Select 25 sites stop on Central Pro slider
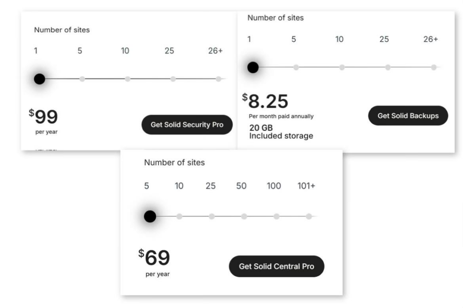This screenshot has width=463, height=308. pyautogui.click(x=212, y=216)
